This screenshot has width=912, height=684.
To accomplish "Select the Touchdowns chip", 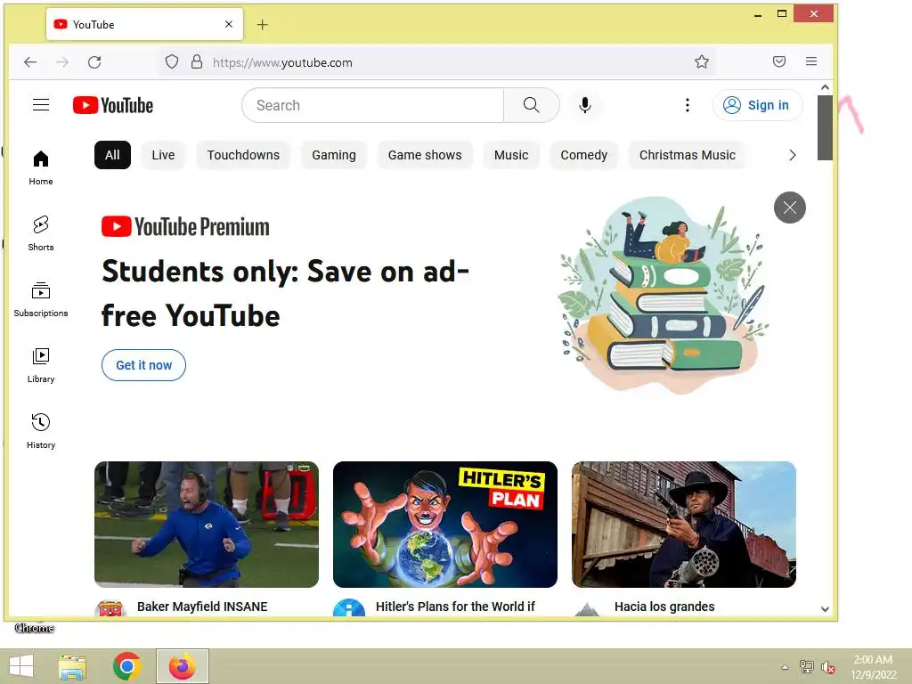I will pos(243,155).
